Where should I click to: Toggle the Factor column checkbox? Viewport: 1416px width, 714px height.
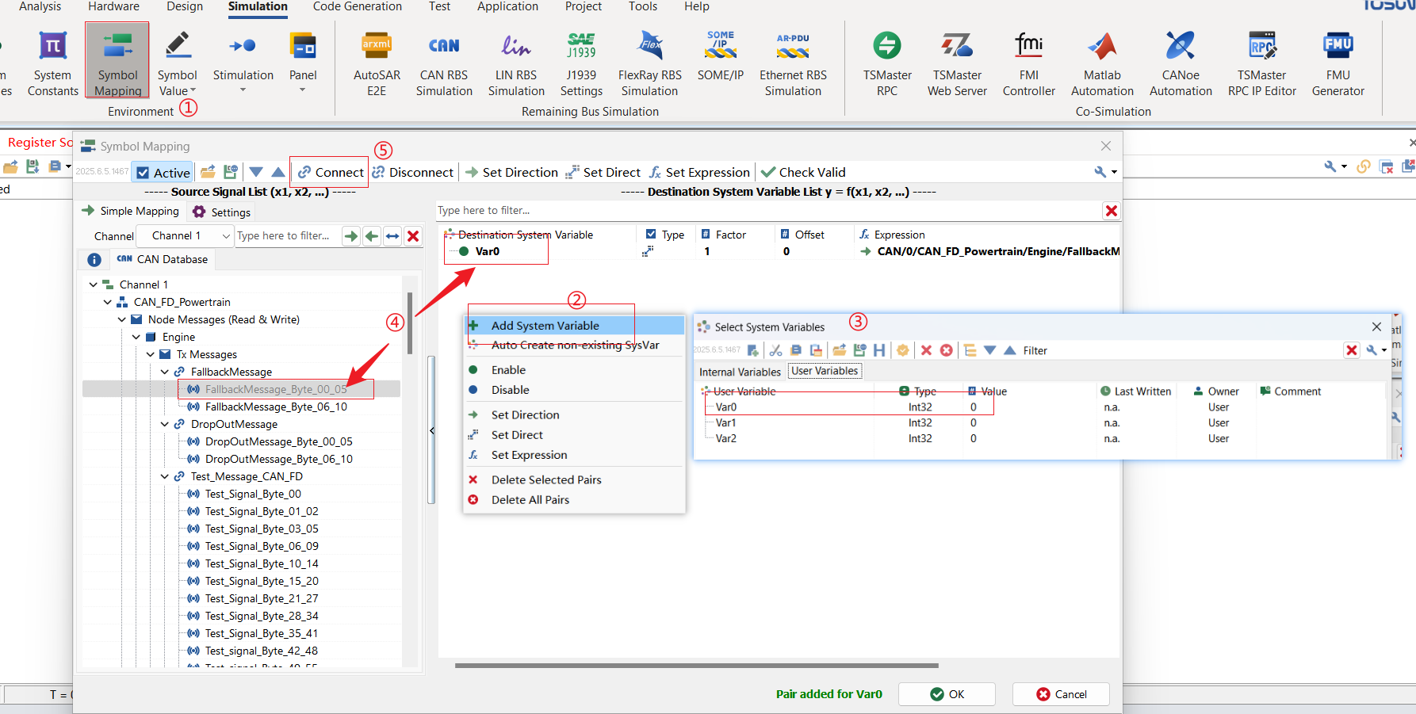pyautogui.click(x=706, y=235)
